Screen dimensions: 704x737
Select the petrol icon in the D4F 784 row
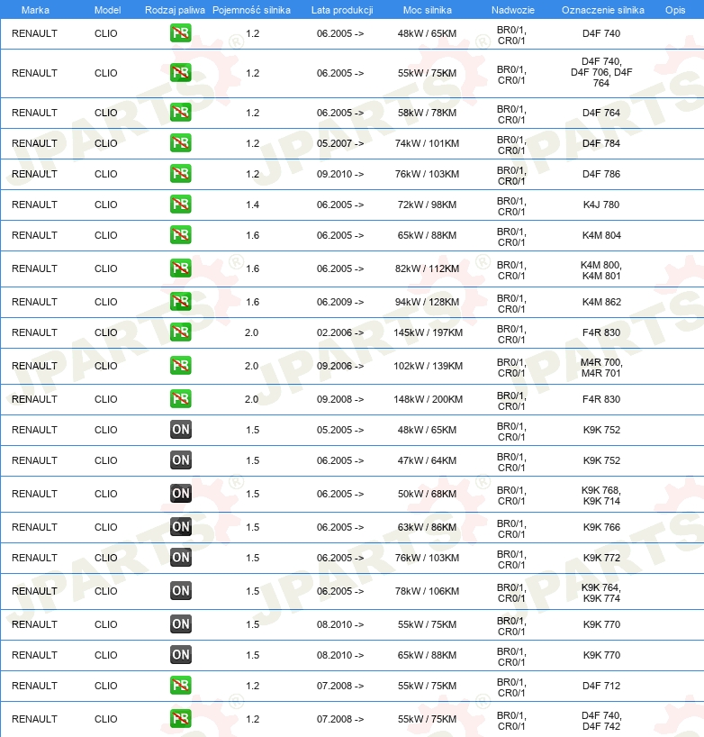(180, 143)
